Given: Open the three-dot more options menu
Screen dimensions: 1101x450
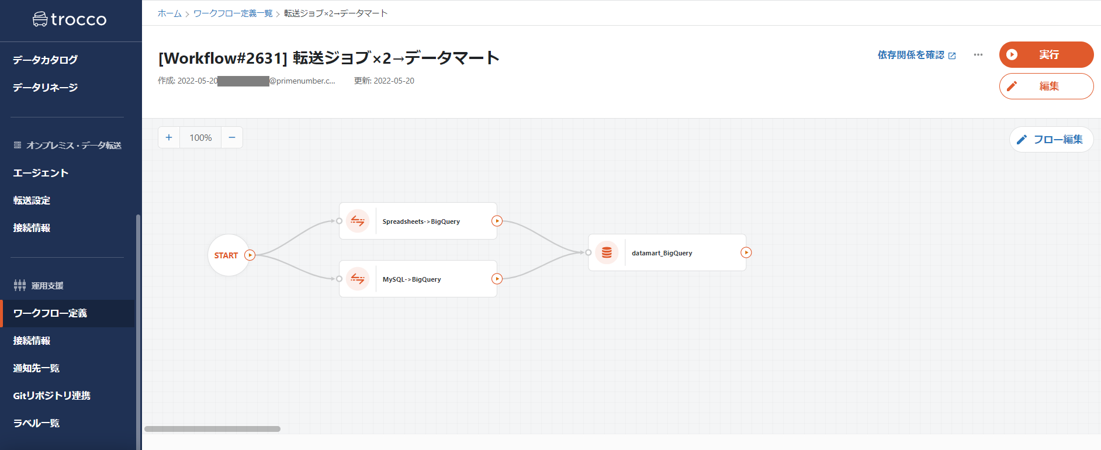Looking at the screenshot, I should [x=978, y=55].
